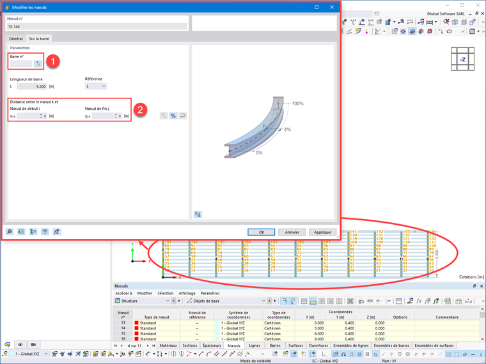Click previous arrow beside Objets de base dropdown
The height and width of the screenshot is (364, 486).
click(x=269, y=301)
